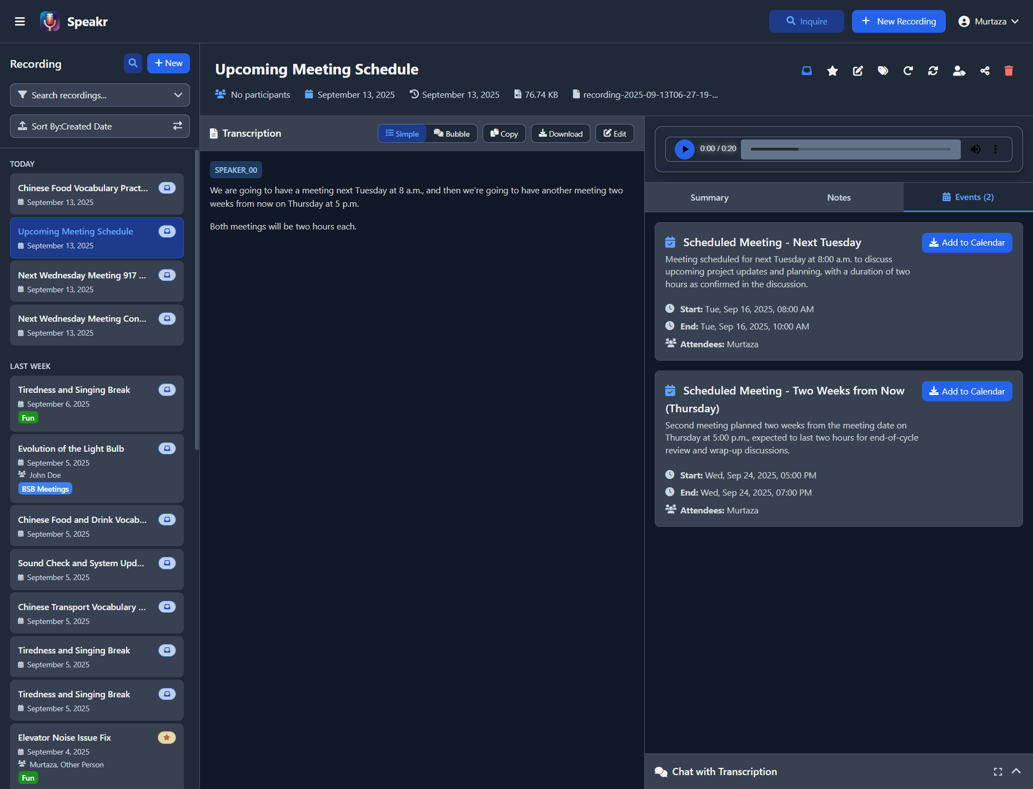
Task: Open the Murtaza user menu
Action: click(x=989, y=22)
